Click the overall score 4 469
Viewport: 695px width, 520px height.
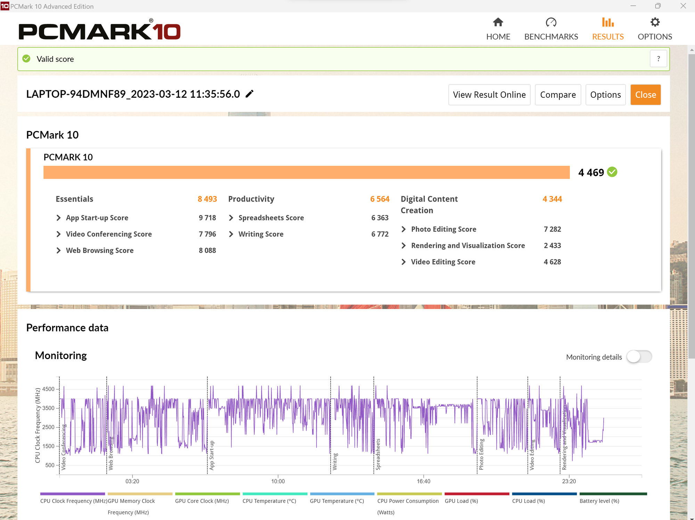point(591,172)
